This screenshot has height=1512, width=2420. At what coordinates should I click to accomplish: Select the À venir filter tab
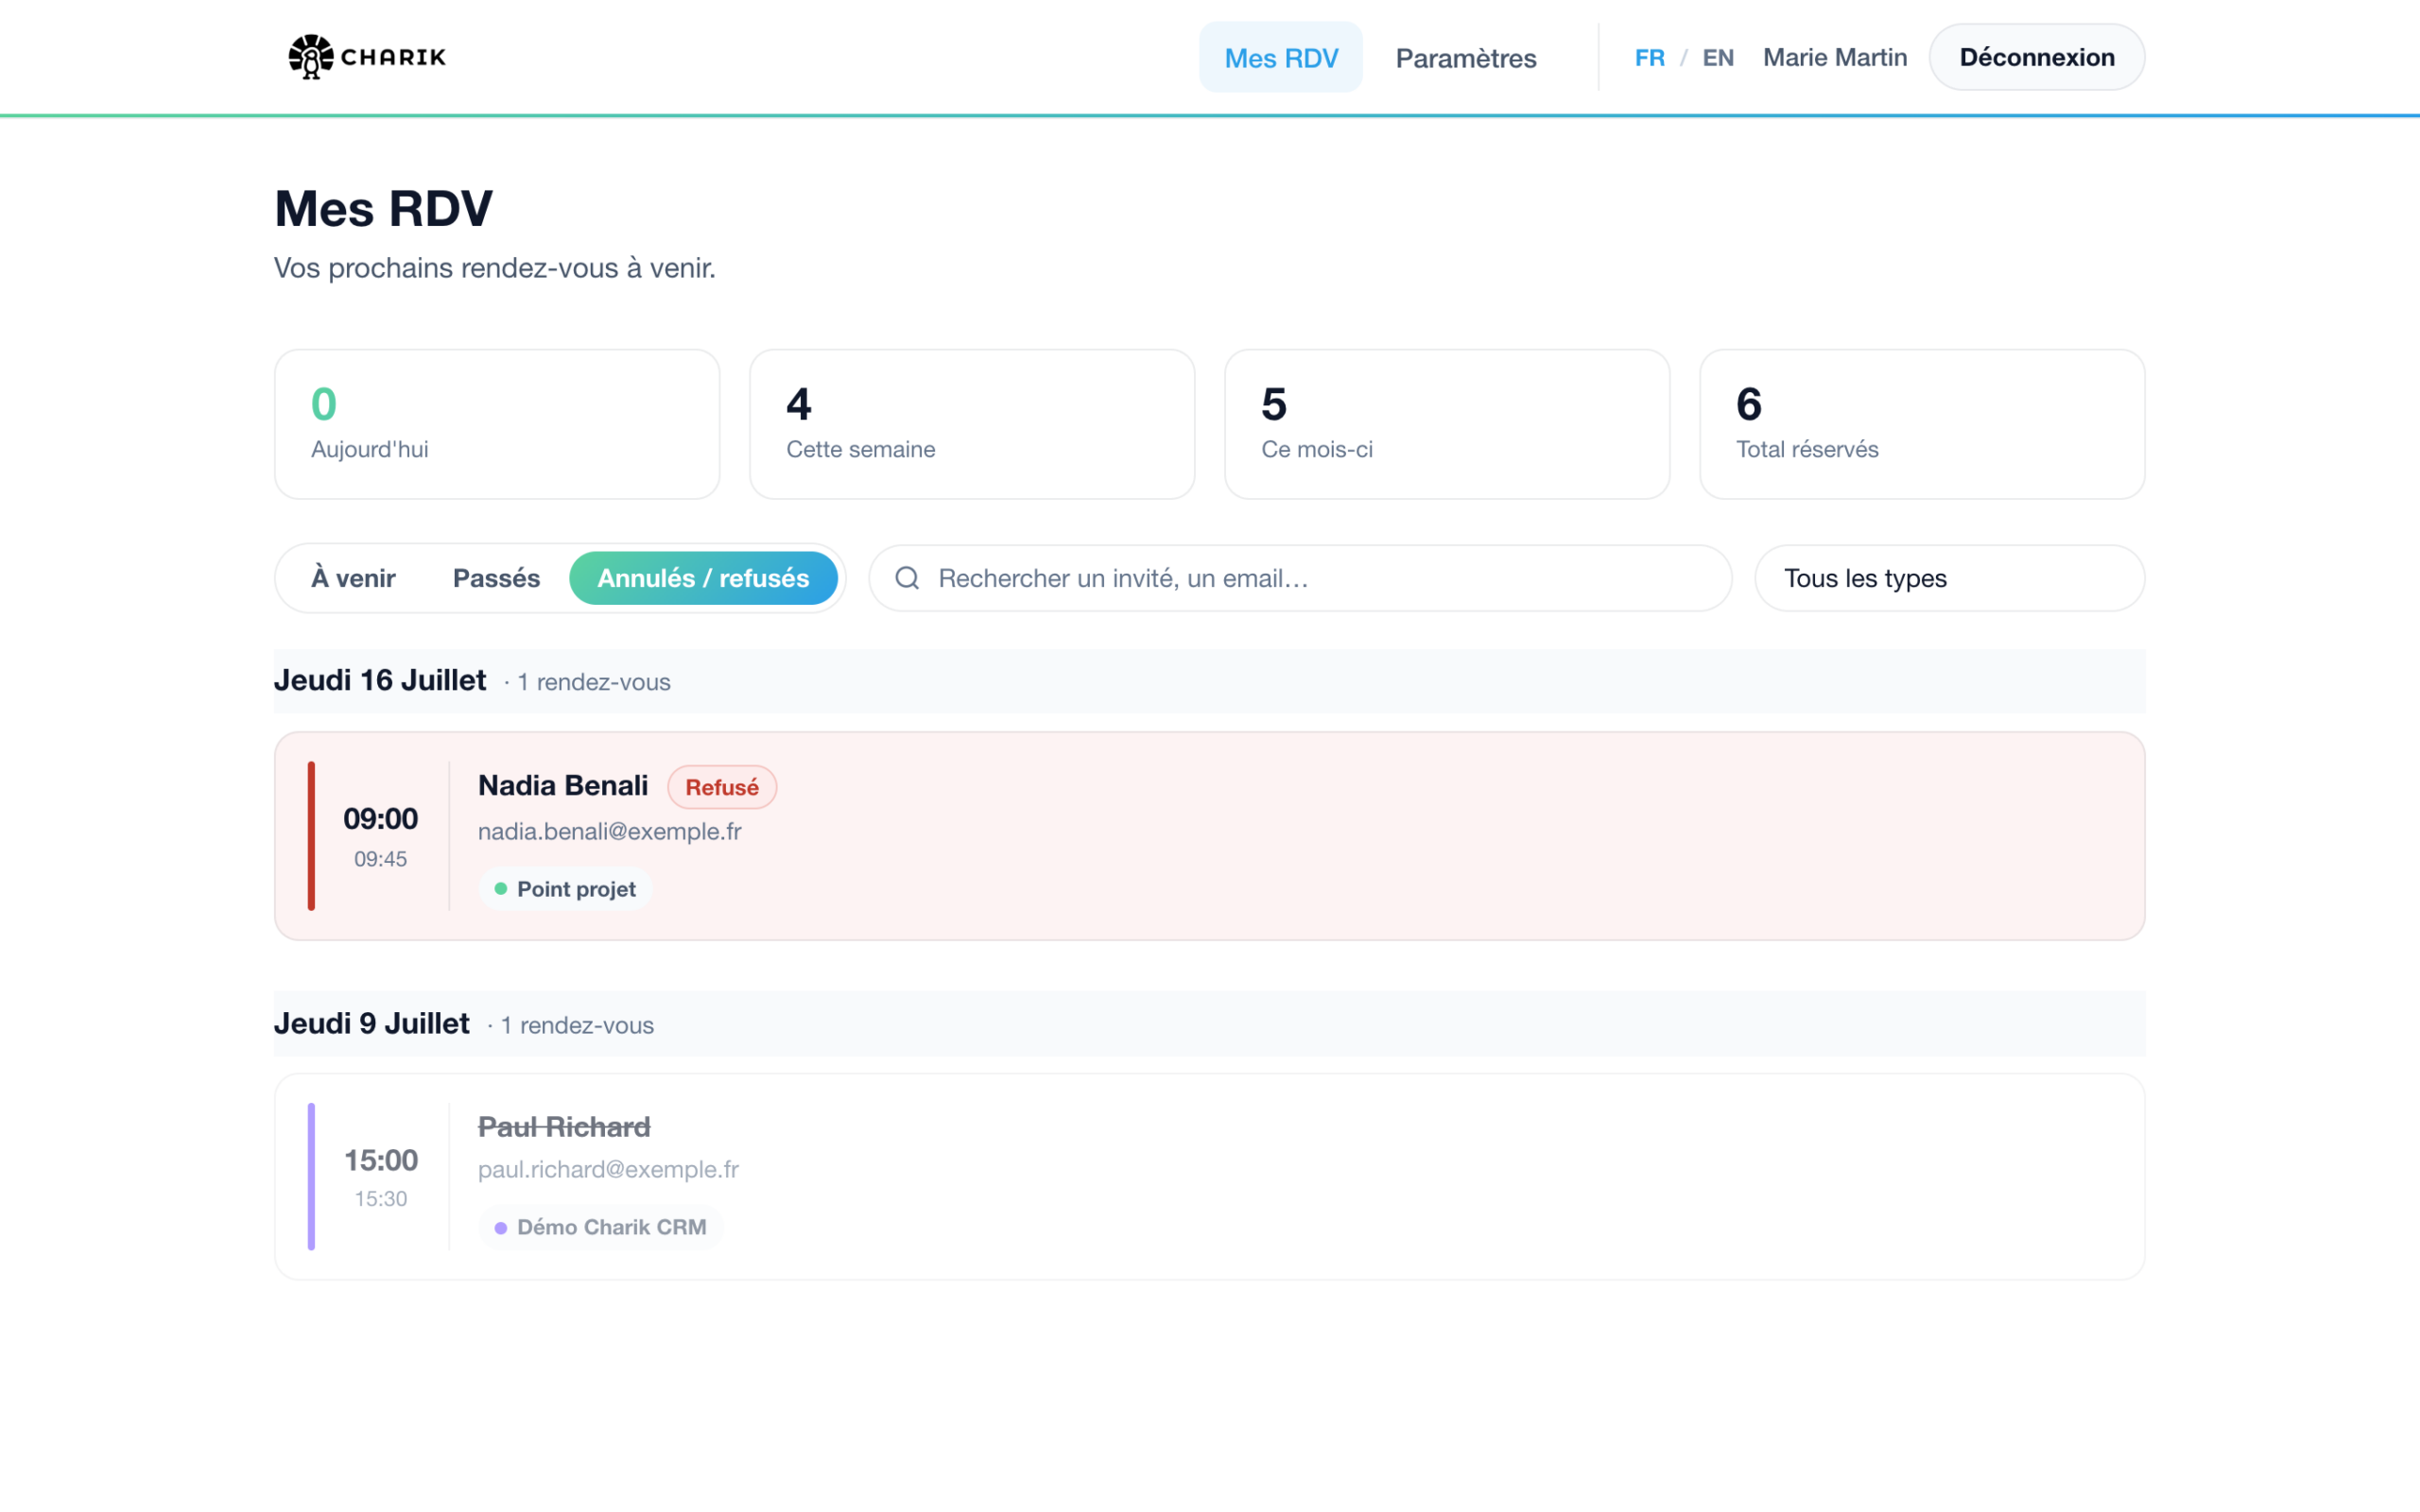353,578
